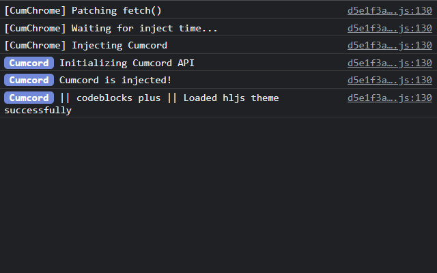Select the Patching fetch() message text
This screenshot has height=273, width=437.
116,11
